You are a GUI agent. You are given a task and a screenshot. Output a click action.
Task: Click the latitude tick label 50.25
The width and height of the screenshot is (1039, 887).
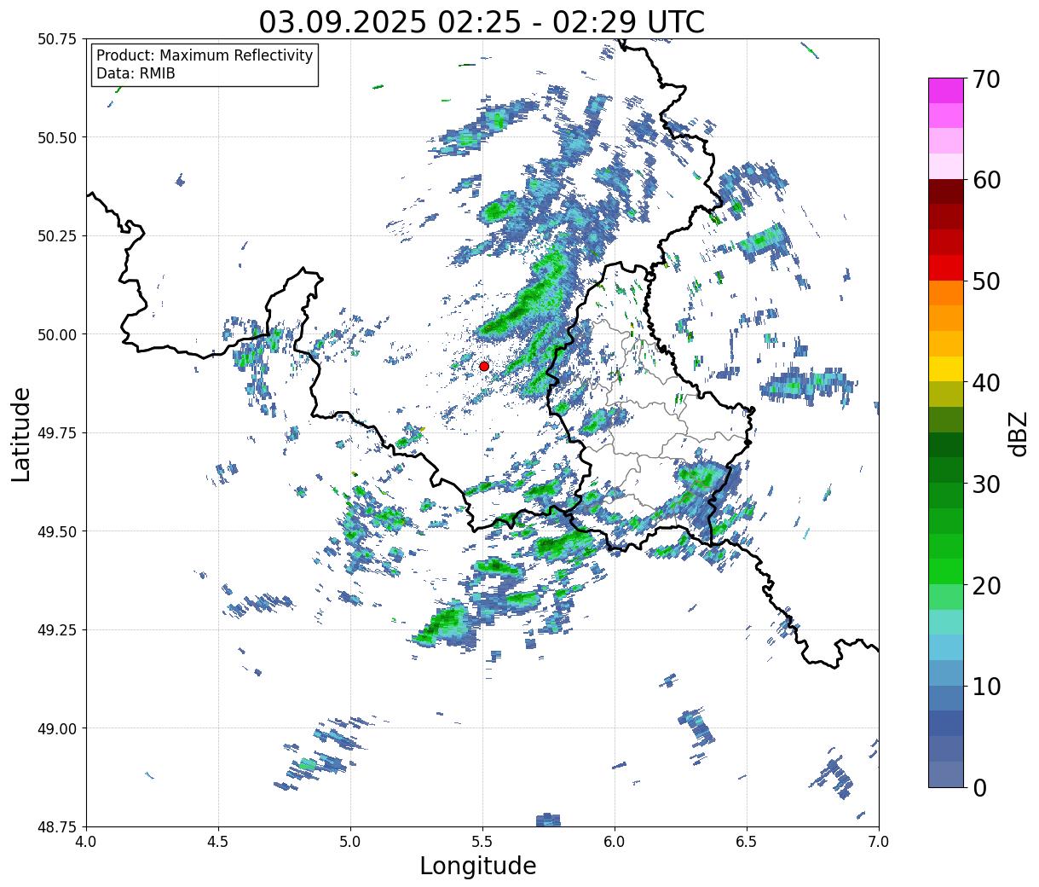(x=56, y=236)
